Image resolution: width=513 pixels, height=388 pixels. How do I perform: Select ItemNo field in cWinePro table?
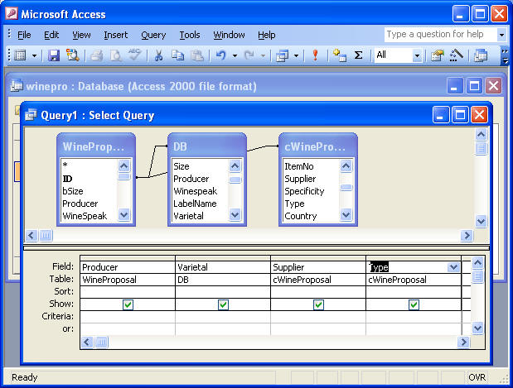[x=298, y=166]
